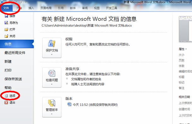Select Print (打印) in the backstage menu
The image size is (192, 124).
click(x=8, y=70)
